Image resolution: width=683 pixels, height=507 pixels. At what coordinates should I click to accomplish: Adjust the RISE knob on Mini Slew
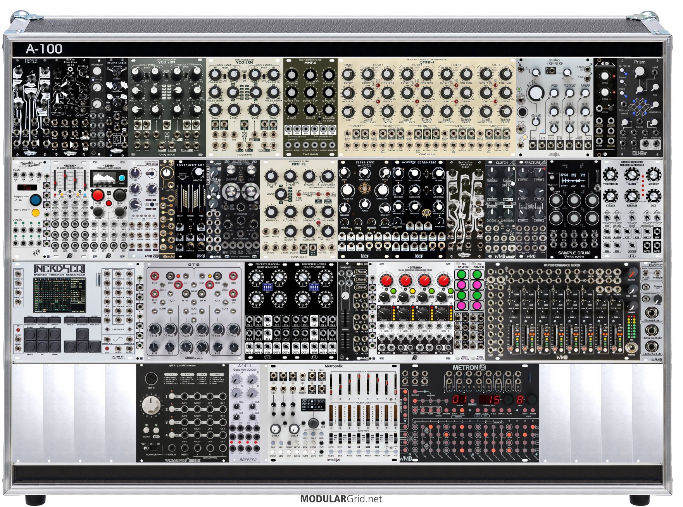click(x=135, y=173)
